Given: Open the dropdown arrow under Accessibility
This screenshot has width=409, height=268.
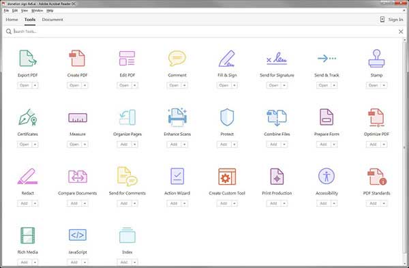Looking at the screenshot, I should (x=334, y=203).
